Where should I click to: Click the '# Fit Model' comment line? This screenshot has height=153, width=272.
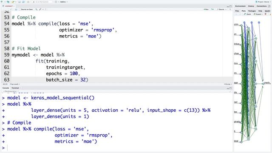pos(26,48)
